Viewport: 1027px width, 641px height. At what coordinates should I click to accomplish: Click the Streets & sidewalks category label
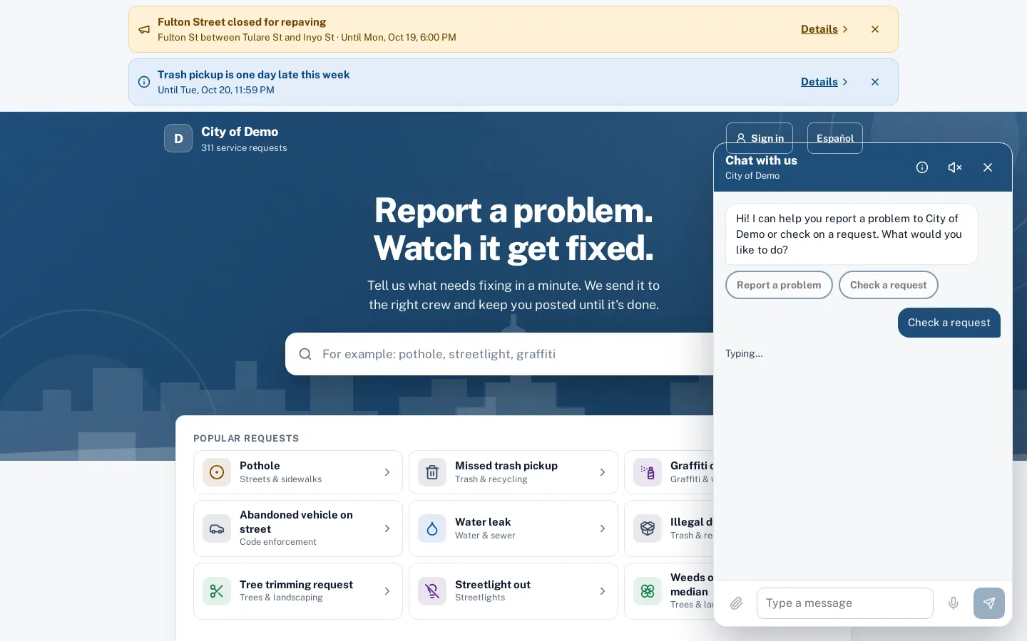click(x=280, y=479)
